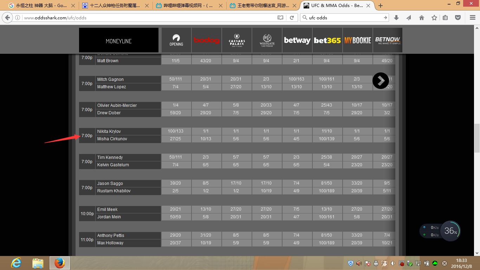Launch Internet Explorer from the taskbar

(16, 263)
